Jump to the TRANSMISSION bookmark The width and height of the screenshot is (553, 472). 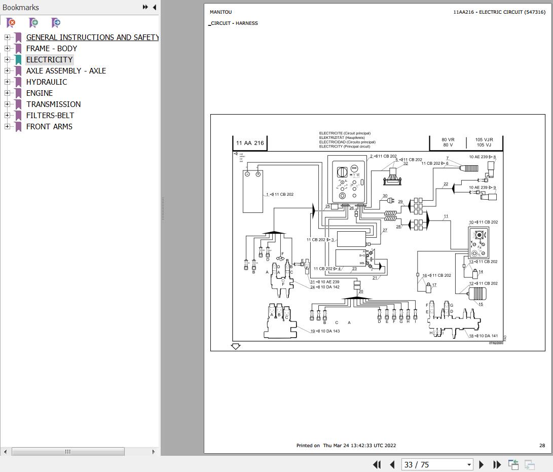(53, 104)
